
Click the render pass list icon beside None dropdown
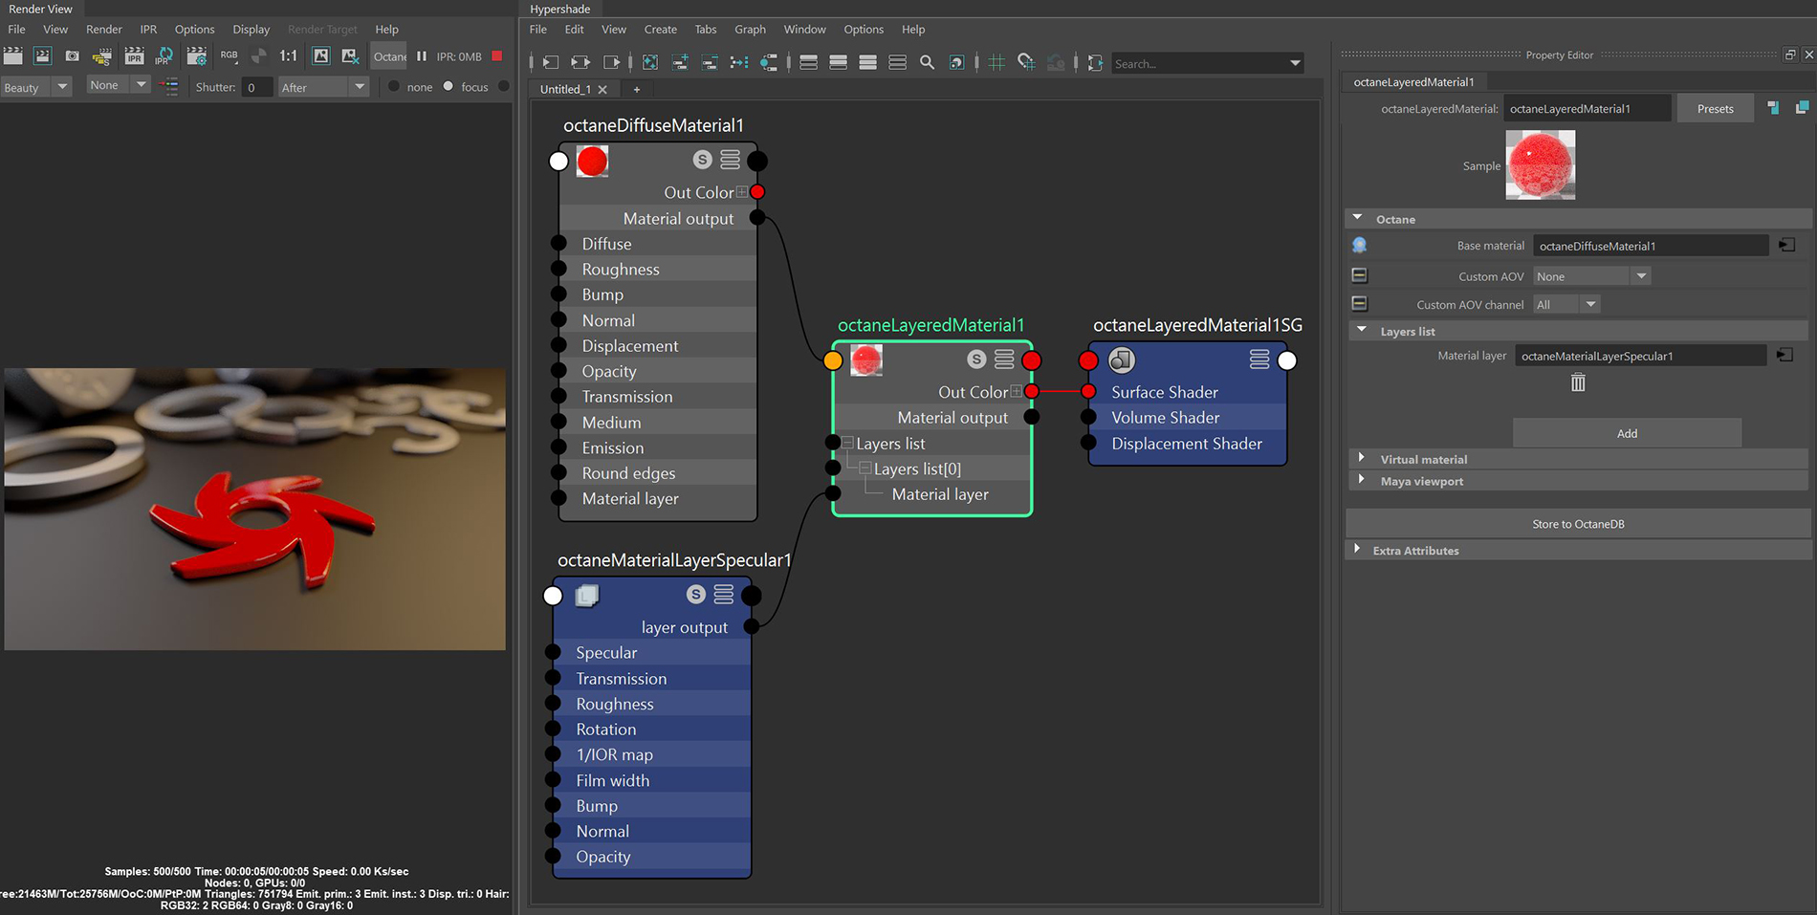[169, 86]
